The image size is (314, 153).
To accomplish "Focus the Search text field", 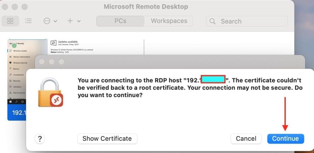I will 250,21.
